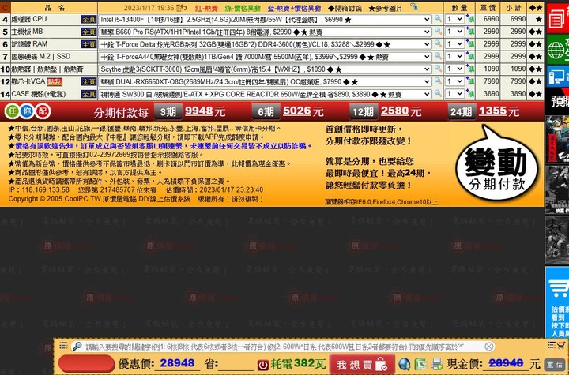Click the red document sidebar tile
569x375 pixels.
coord(558,18)
